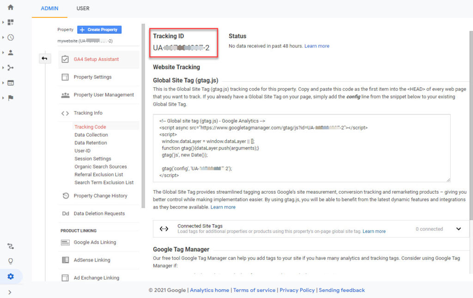Expand the Audience section arrow
Image resolution: width=473 pixels, height=298 pixels.
(x=2, y=52)
